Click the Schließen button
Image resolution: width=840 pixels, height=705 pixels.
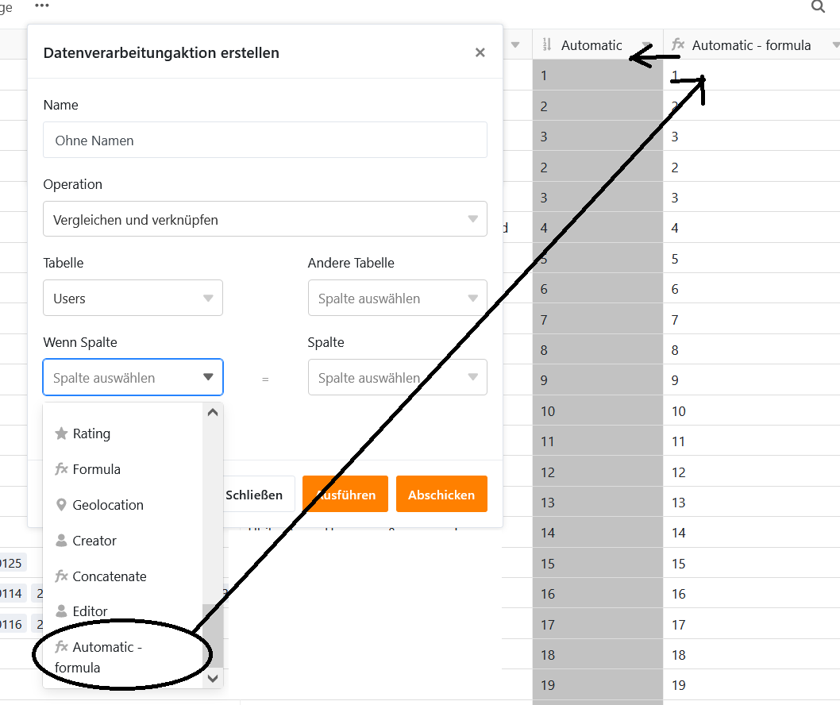pos(254,495)
